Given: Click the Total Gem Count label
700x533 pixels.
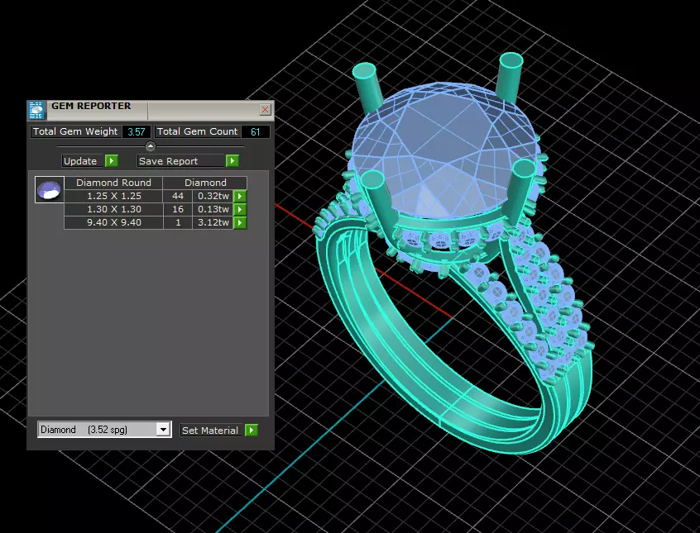Looking at the screenshot, I should coord(197,131).
